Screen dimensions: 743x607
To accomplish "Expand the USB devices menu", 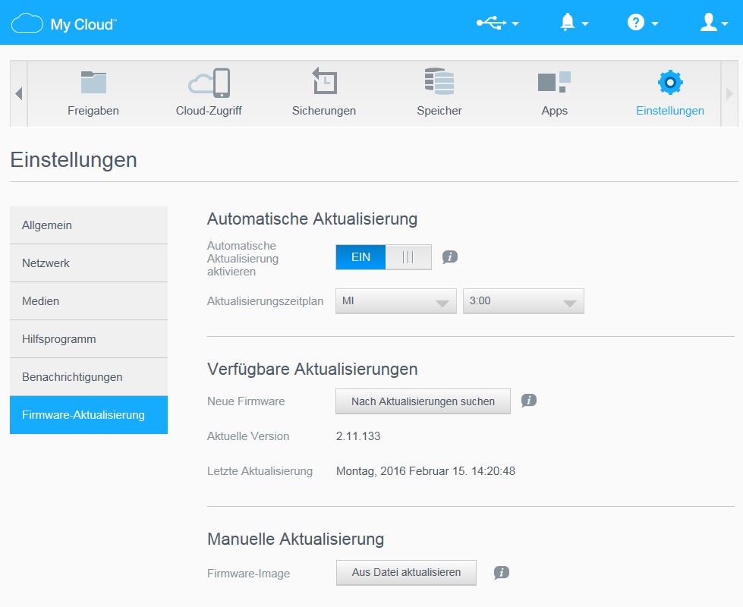I will tap(498, 24).
